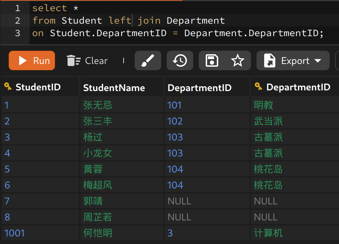
Task: Open query history via clock icon
Action: tap(180, 61)
